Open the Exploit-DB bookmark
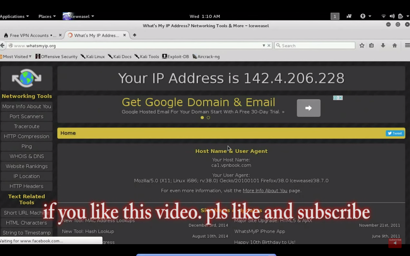This screenshot has width=410, height=256. point(176,57)
